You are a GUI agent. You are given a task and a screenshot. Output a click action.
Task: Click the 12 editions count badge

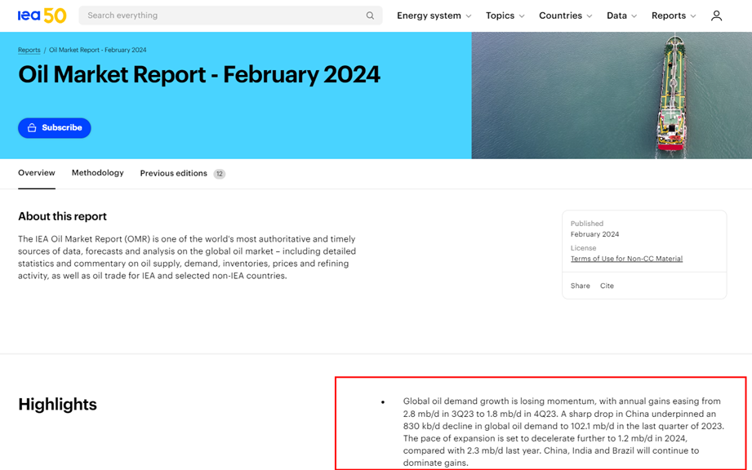[219, 174]
